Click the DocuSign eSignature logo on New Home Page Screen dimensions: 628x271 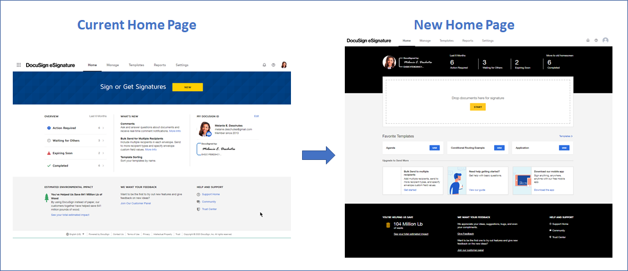point(370,41)
